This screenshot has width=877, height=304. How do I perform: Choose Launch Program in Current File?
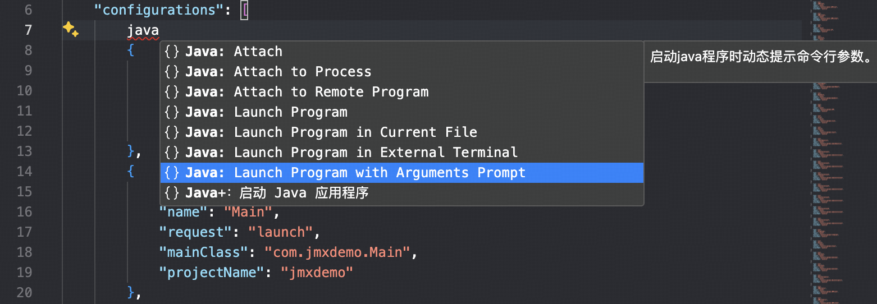[x=401, y=132]
